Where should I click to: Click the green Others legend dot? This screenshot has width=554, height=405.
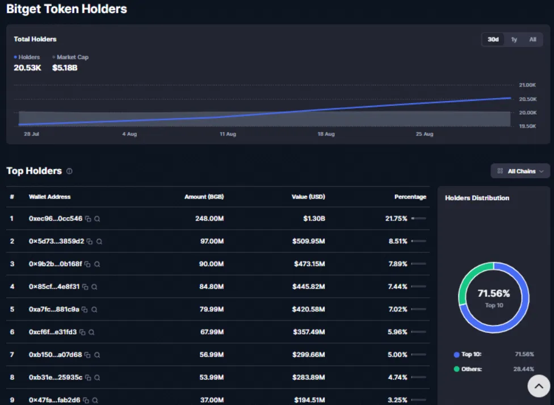(456, 369)
